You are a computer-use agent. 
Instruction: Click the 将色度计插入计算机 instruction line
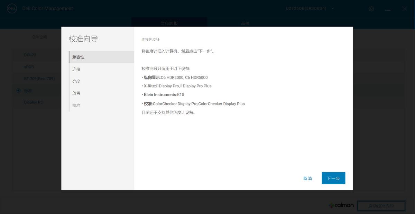(x=178, y=51)
